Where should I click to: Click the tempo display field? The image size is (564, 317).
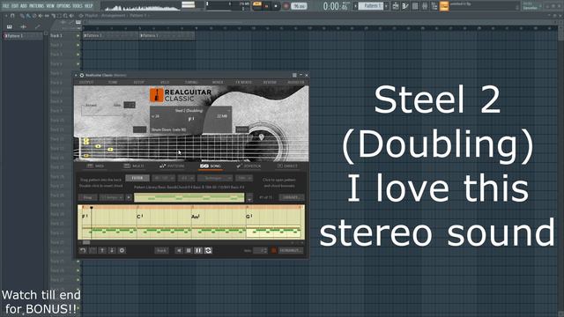tap(299, 6)
